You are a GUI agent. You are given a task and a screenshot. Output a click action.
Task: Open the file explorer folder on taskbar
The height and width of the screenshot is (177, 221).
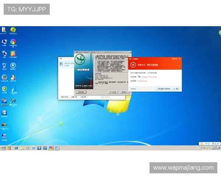click(22, 148)
